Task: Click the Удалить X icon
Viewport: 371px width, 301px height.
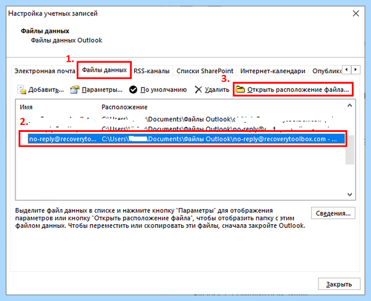Action: click(x=198, y=90)
